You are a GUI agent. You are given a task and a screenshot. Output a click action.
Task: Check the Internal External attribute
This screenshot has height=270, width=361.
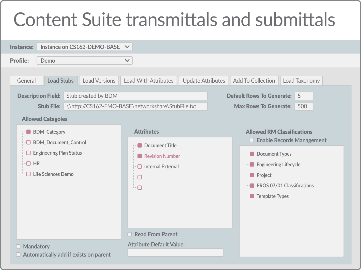point(140,166)
